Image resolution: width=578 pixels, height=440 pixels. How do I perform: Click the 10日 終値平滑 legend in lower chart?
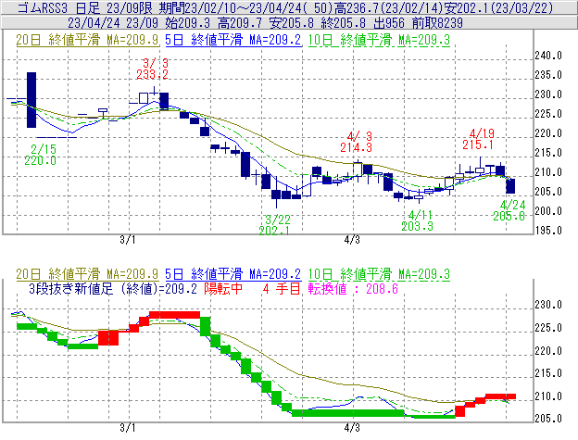(379, 274)
